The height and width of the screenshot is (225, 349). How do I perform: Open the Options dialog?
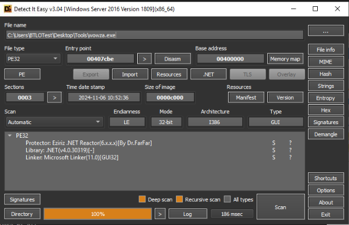[x=326, y=190]
